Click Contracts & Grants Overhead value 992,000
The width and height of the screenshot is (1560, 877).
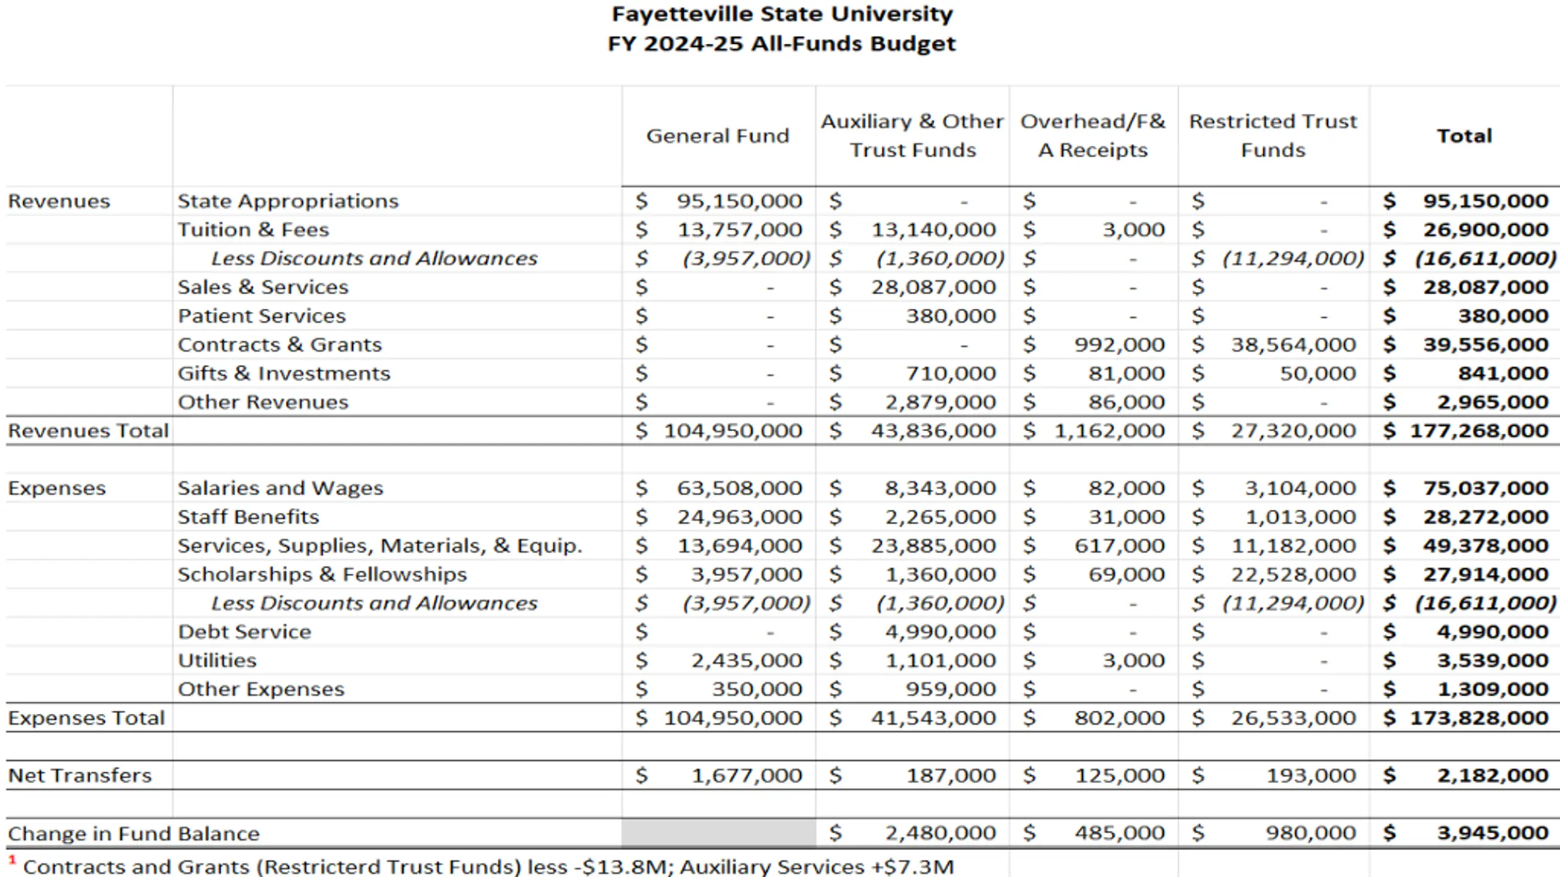click(1120, 345)
